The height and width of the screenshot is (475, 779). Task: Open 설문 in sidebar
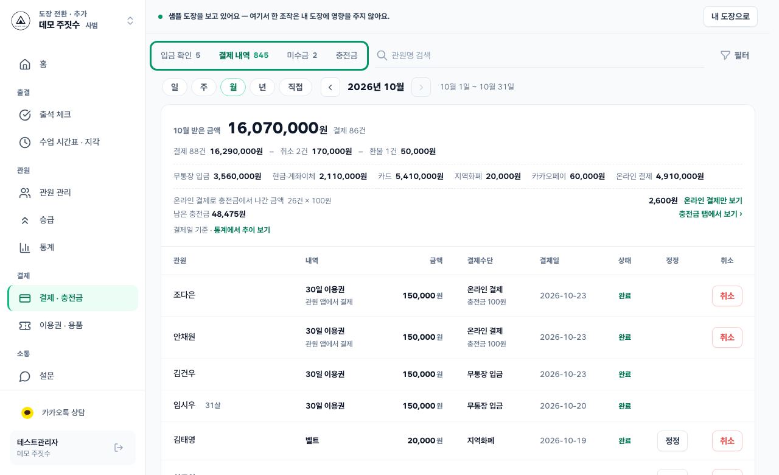click(x=73, y=376)
